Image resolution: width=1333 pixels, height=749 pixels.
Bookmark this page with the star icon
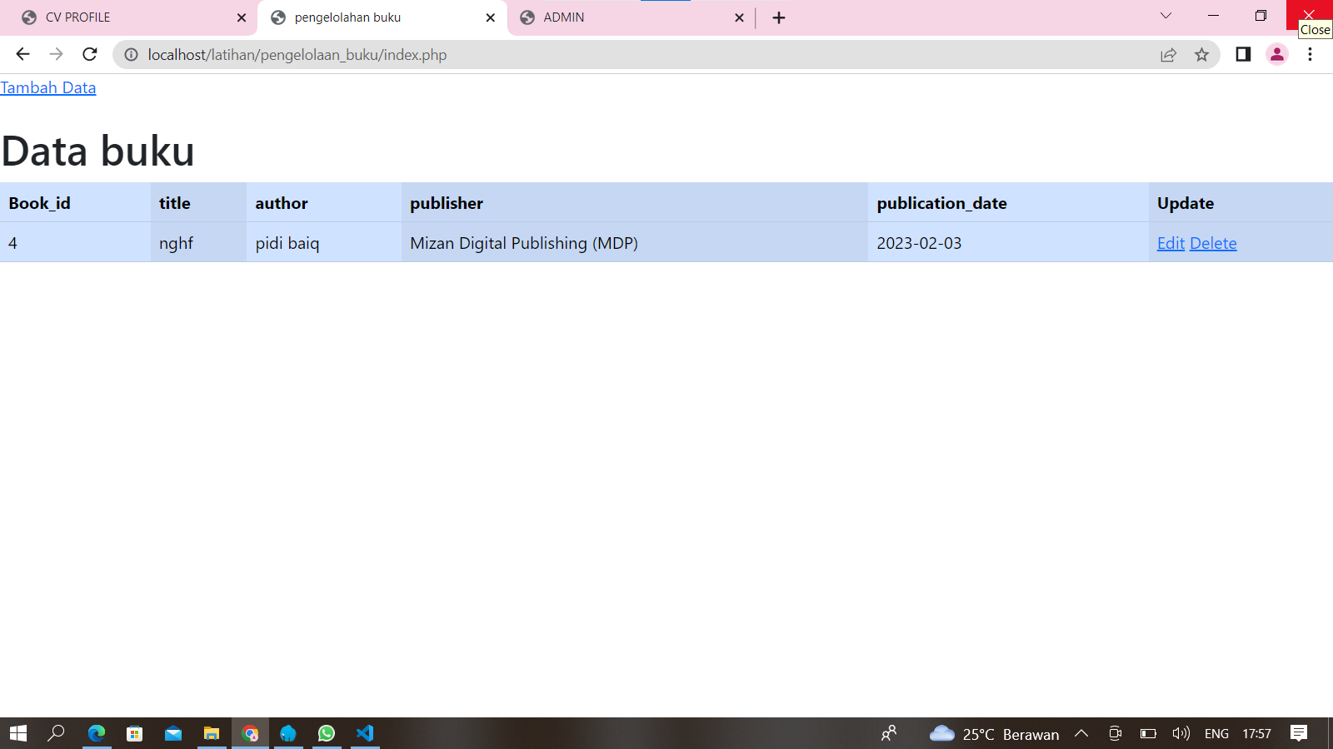(1201, 55)
